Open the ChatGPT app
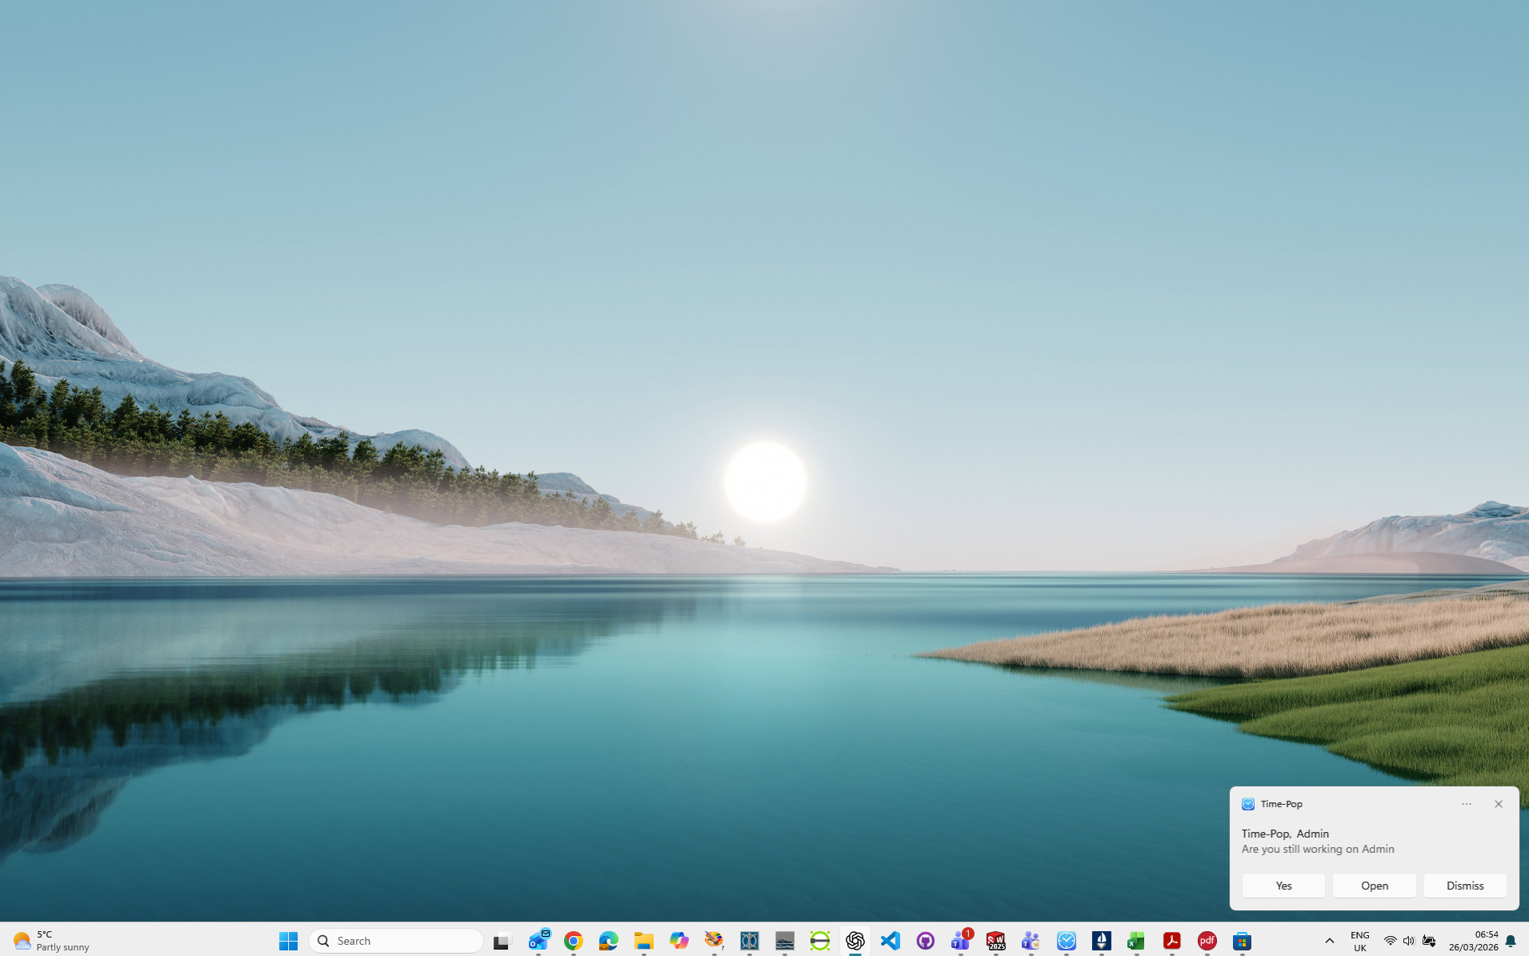 (855, 941)
